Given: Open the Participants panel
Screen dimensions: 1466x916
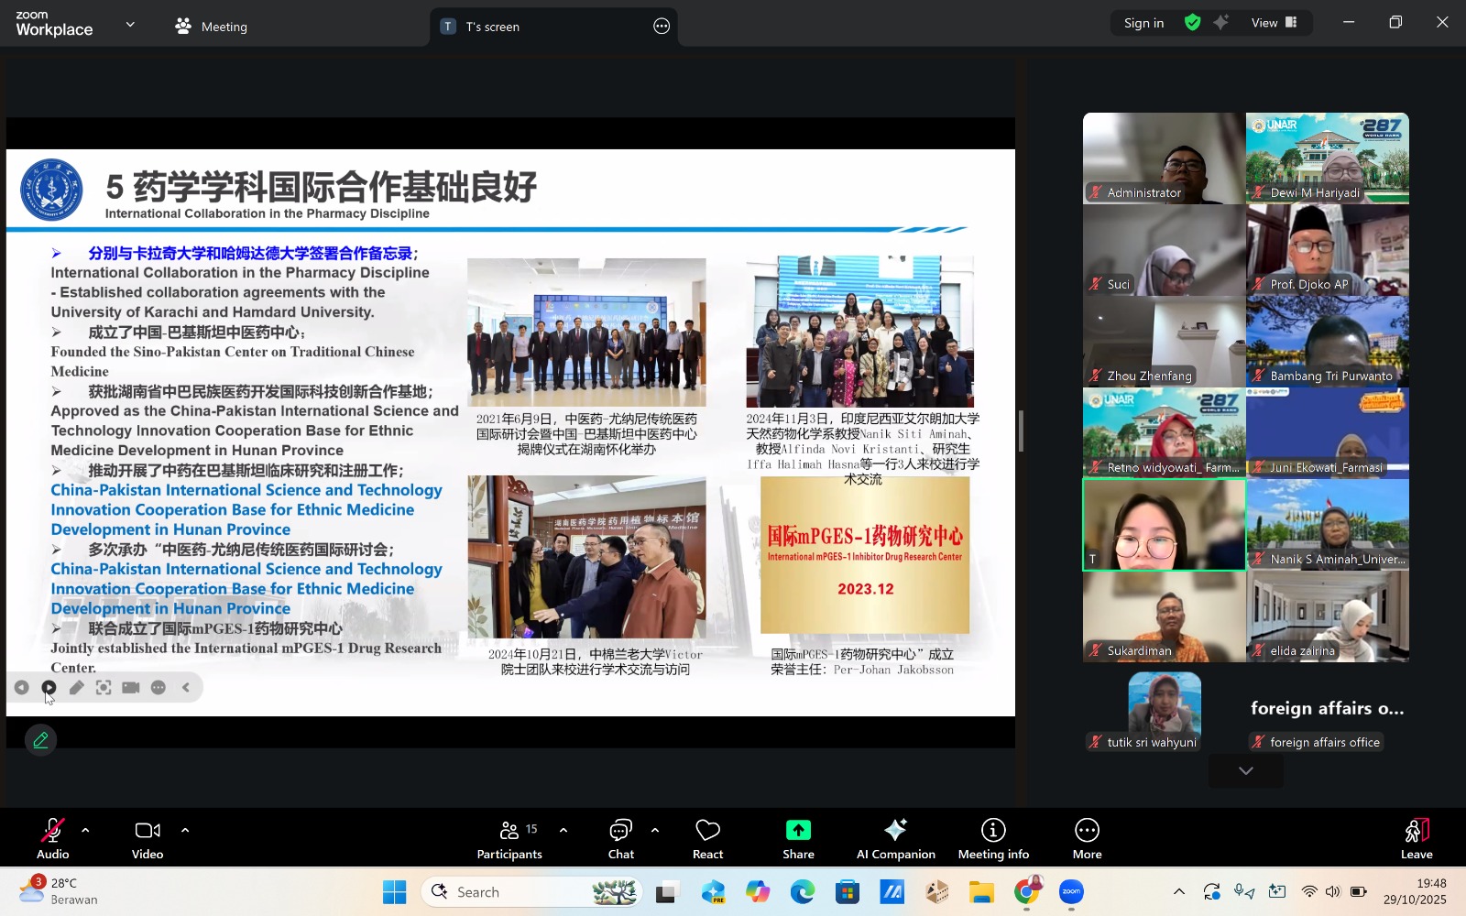Looking at the screenshot, I should (x=509, y=839).
